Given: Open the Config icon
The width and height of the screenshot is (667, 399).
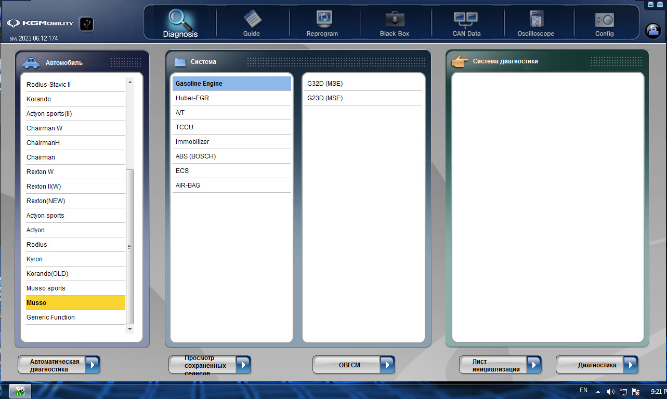Looking at the screenshot, I should (605, 20).
